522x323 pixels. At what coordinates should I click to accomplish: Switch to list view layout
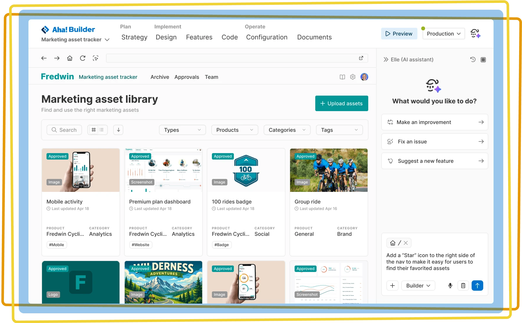pos(101,130)
